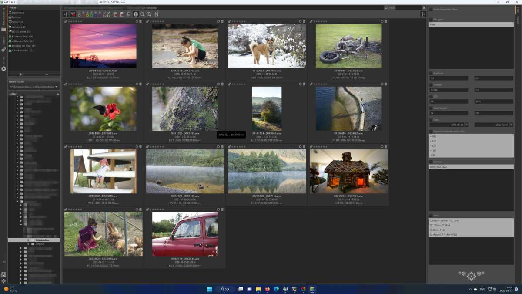Move 20-04-23_DSC0436.ARW to trash
This screenshot has width=522, height=294.
(140, 21)
